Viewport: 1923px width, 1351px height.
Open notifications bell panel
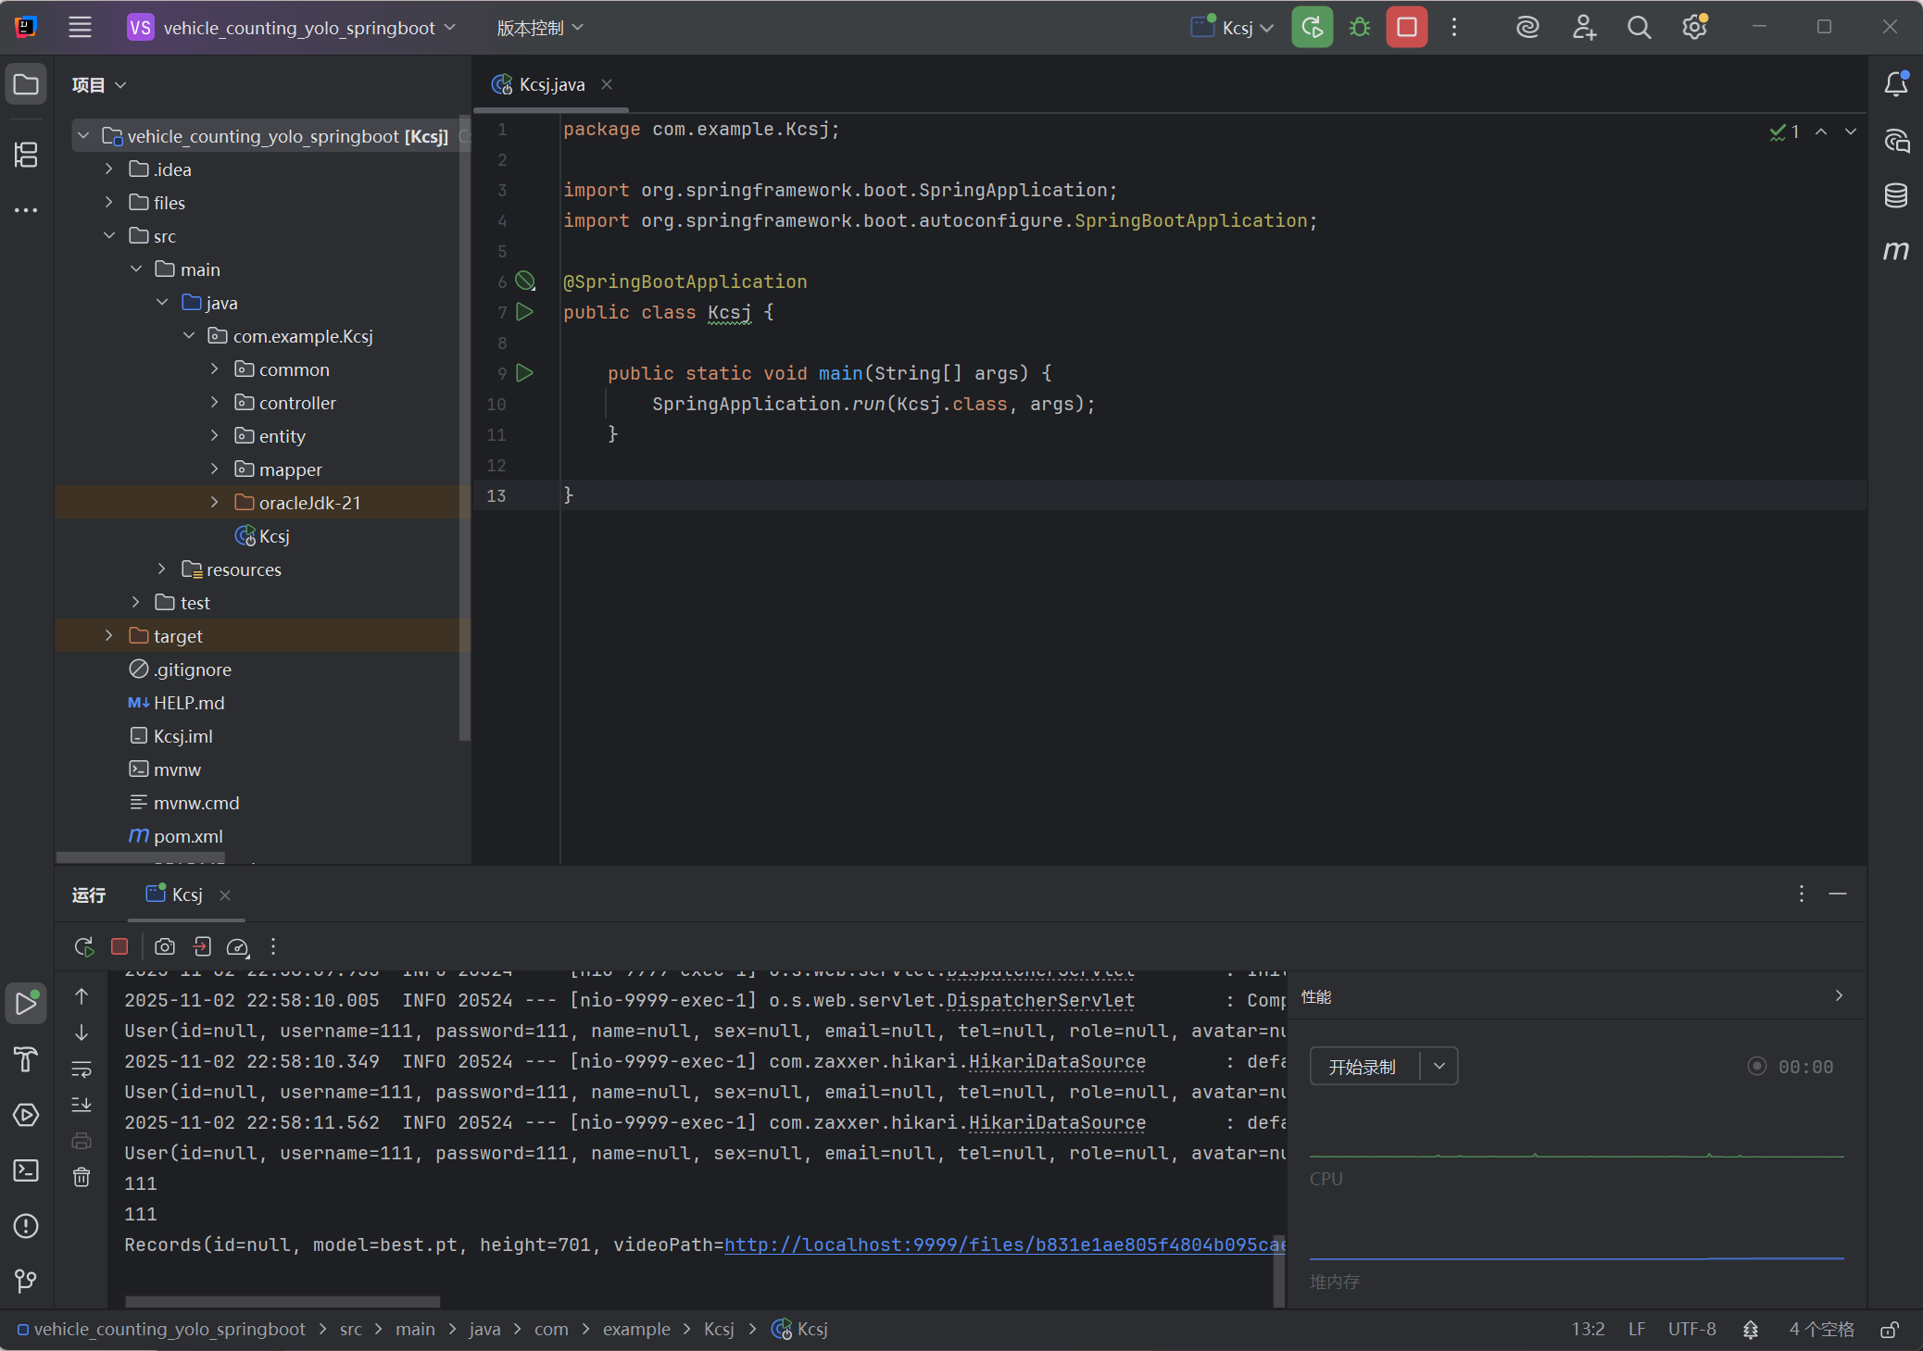[1895, 84]
